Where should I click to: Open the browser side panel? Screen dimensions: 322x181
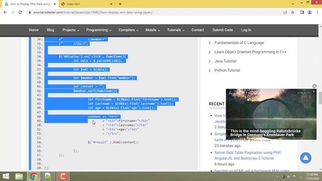pos(302,12)
